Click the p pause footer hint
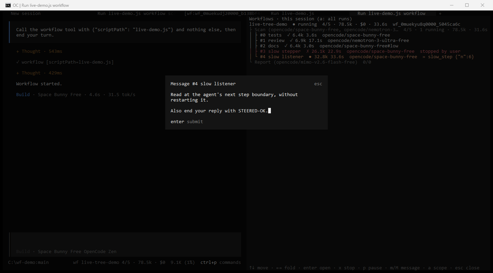Viewport: 493px width, 273px height. pos(372,268)
